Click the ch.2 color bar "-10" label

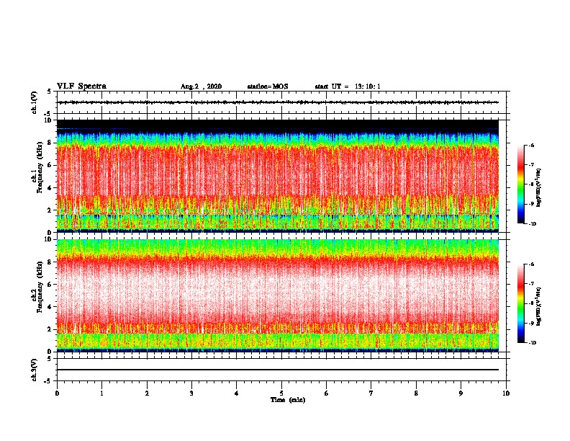(533, 343)
